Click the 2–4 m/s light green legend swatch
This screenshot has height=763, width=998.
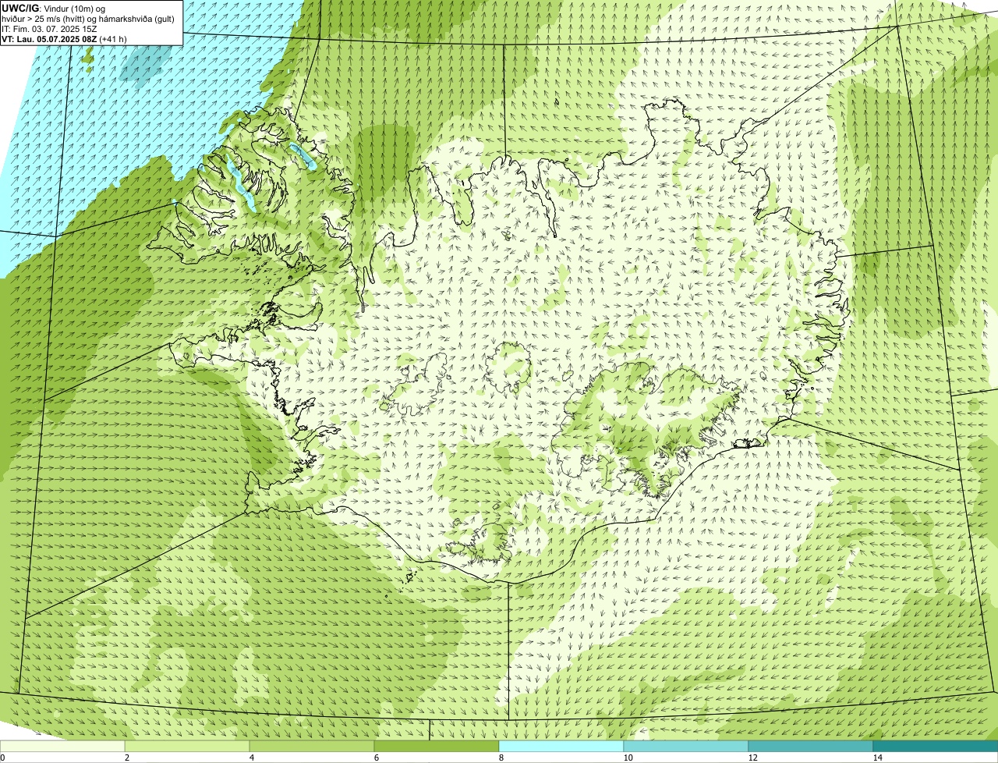(x=187, y=746)
